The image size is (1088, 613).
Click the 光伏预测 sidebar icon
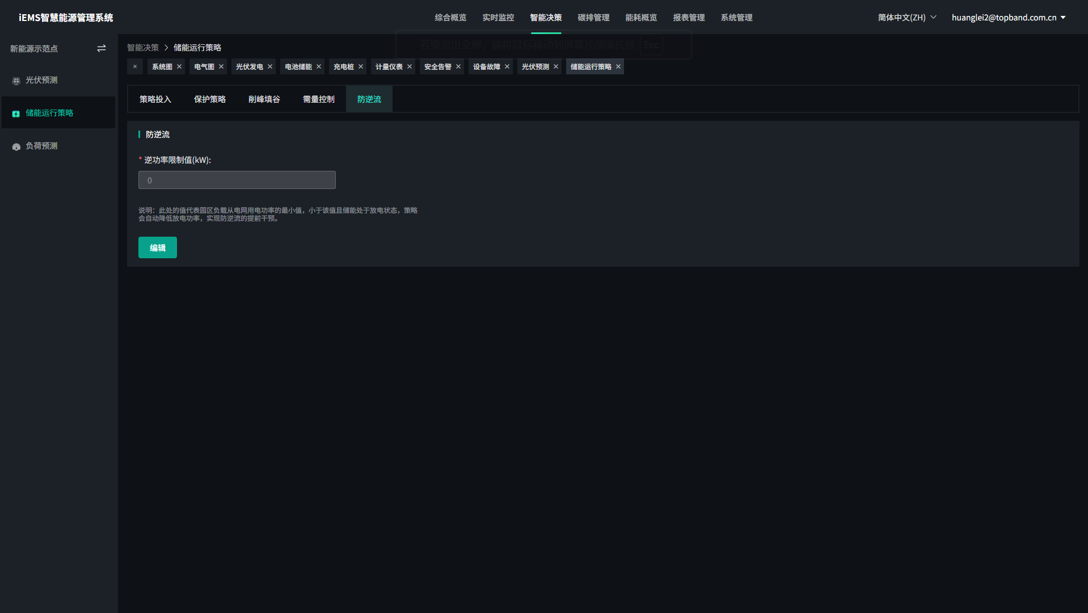click(16, 81)
